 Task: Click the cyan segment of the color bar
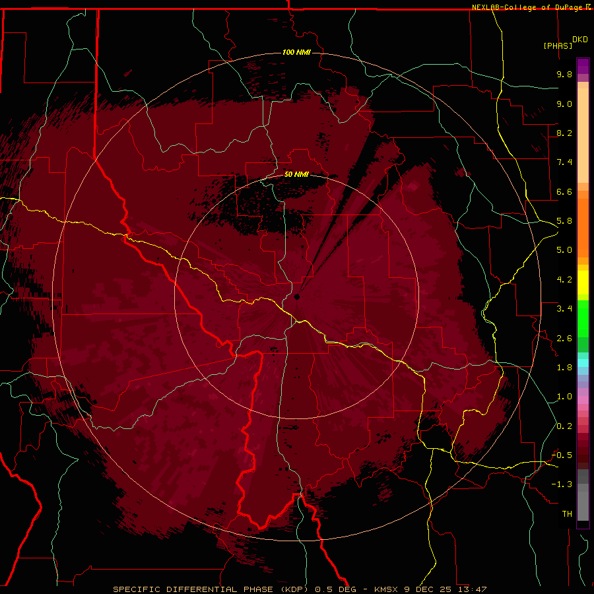click(x=583, y=363)
